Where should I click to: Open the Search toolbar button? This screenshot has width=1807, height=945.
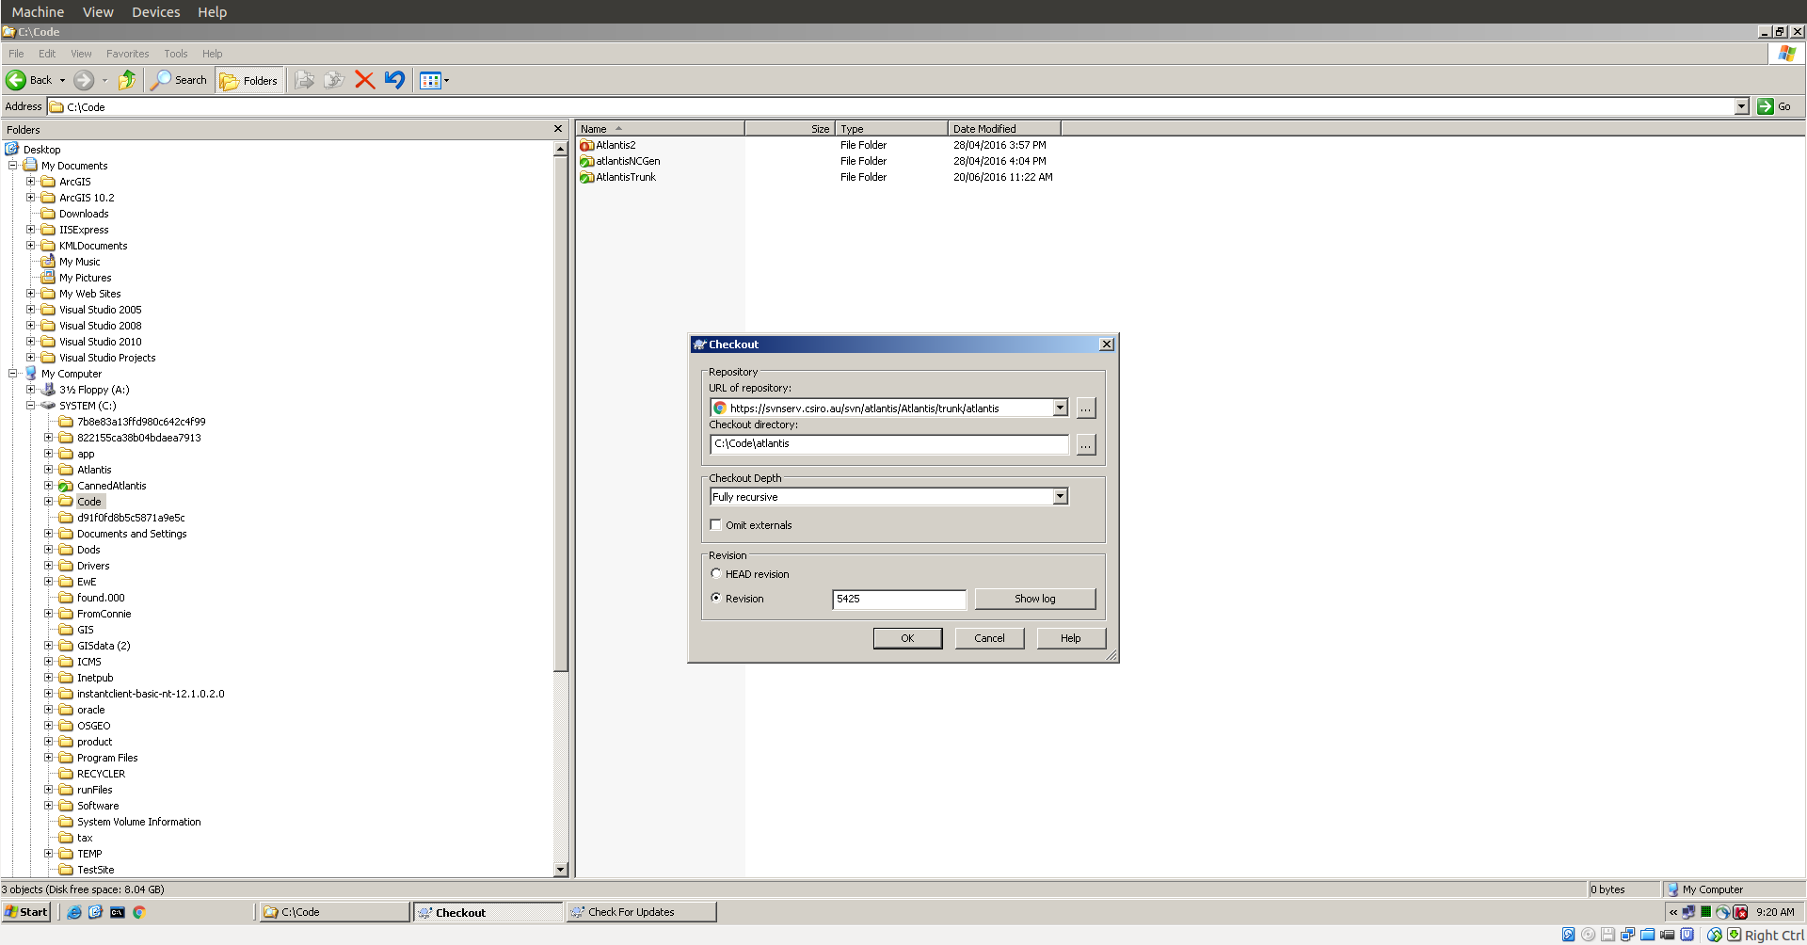pos(180,80)
